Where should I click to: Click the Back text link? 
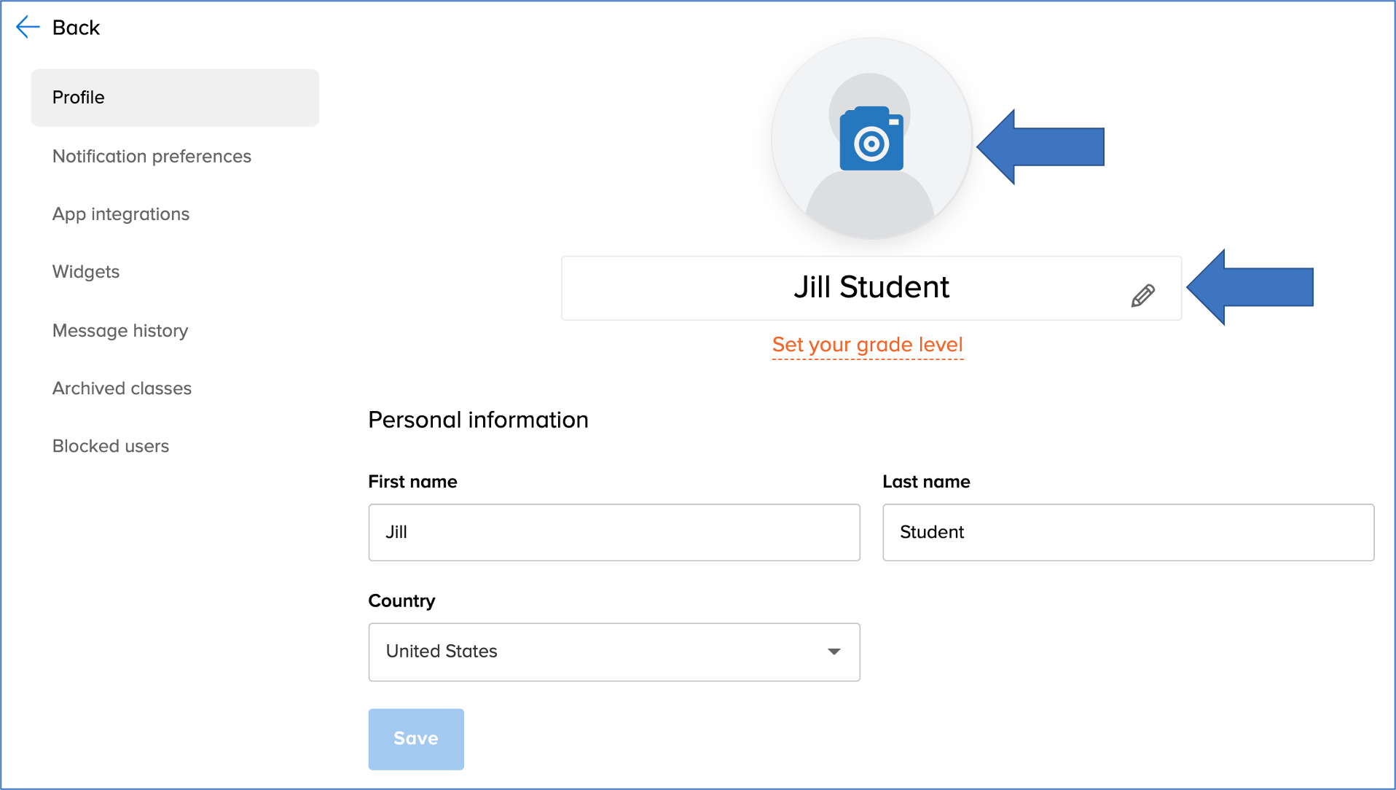[76, 28]
